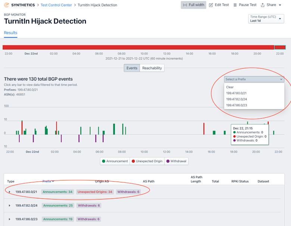The height and width of the screenshot is (226, 291).
Task: Toggle Withdrawal series in chart legend
Action: [x=176, y=161]
